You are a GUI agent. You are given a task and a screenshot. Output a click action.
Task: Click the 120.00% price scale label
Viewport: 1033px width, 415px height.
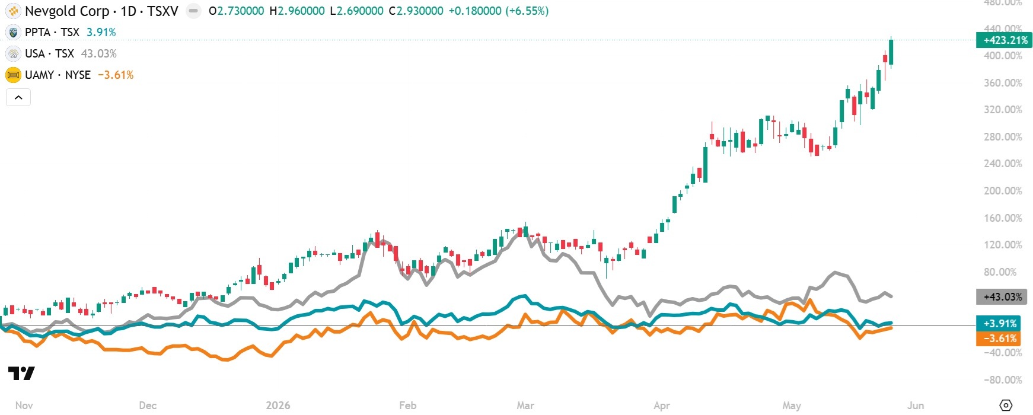(x=1003, y=245)
